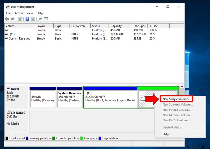Viewport: 210px width, 150px height.
Task: Open the View menu
Action: pos(30,13)
